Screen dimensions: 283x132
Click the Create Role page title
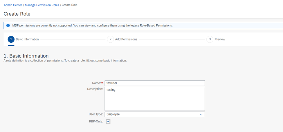(17, 14)
